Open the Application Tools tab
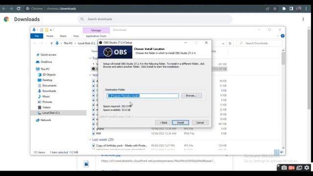Screen dimensions: 313x176 [x=96, y=36]
